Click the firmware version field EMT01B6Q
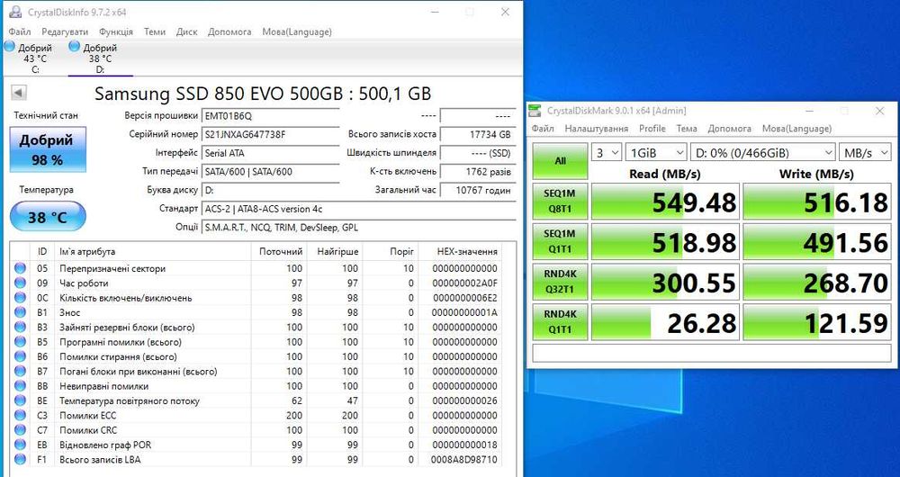The image size is (900, 477). coord(271,115)
